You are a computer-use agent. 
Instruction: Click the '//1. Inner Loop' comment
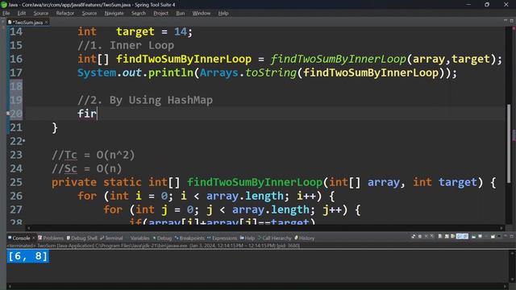(126, 45)
